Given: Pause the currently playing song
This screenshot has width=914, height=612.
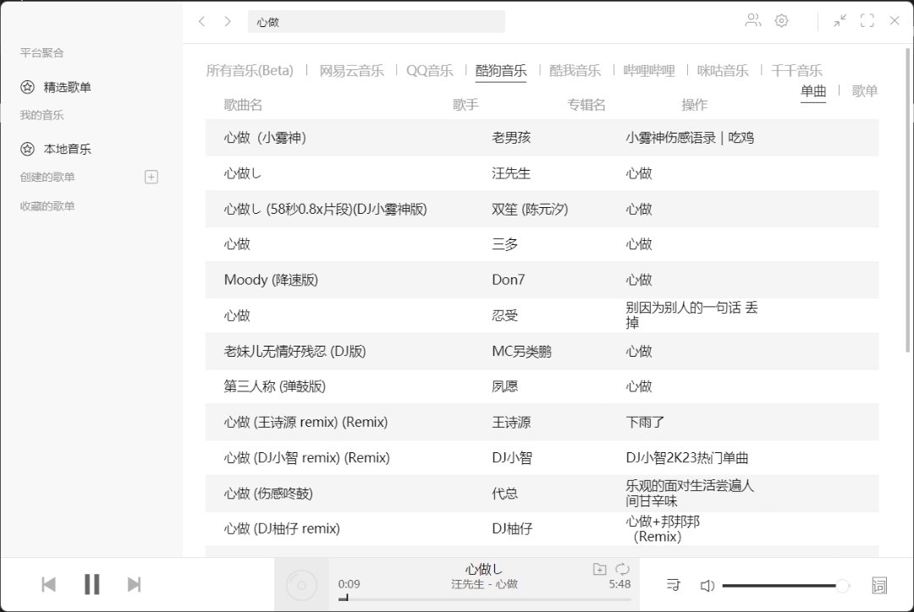Looking at the screenshot, I should pos(92,584).
